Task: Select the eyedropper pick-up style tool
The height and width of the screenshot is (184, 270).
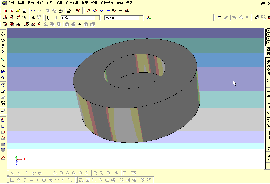Action: [219, 18]
